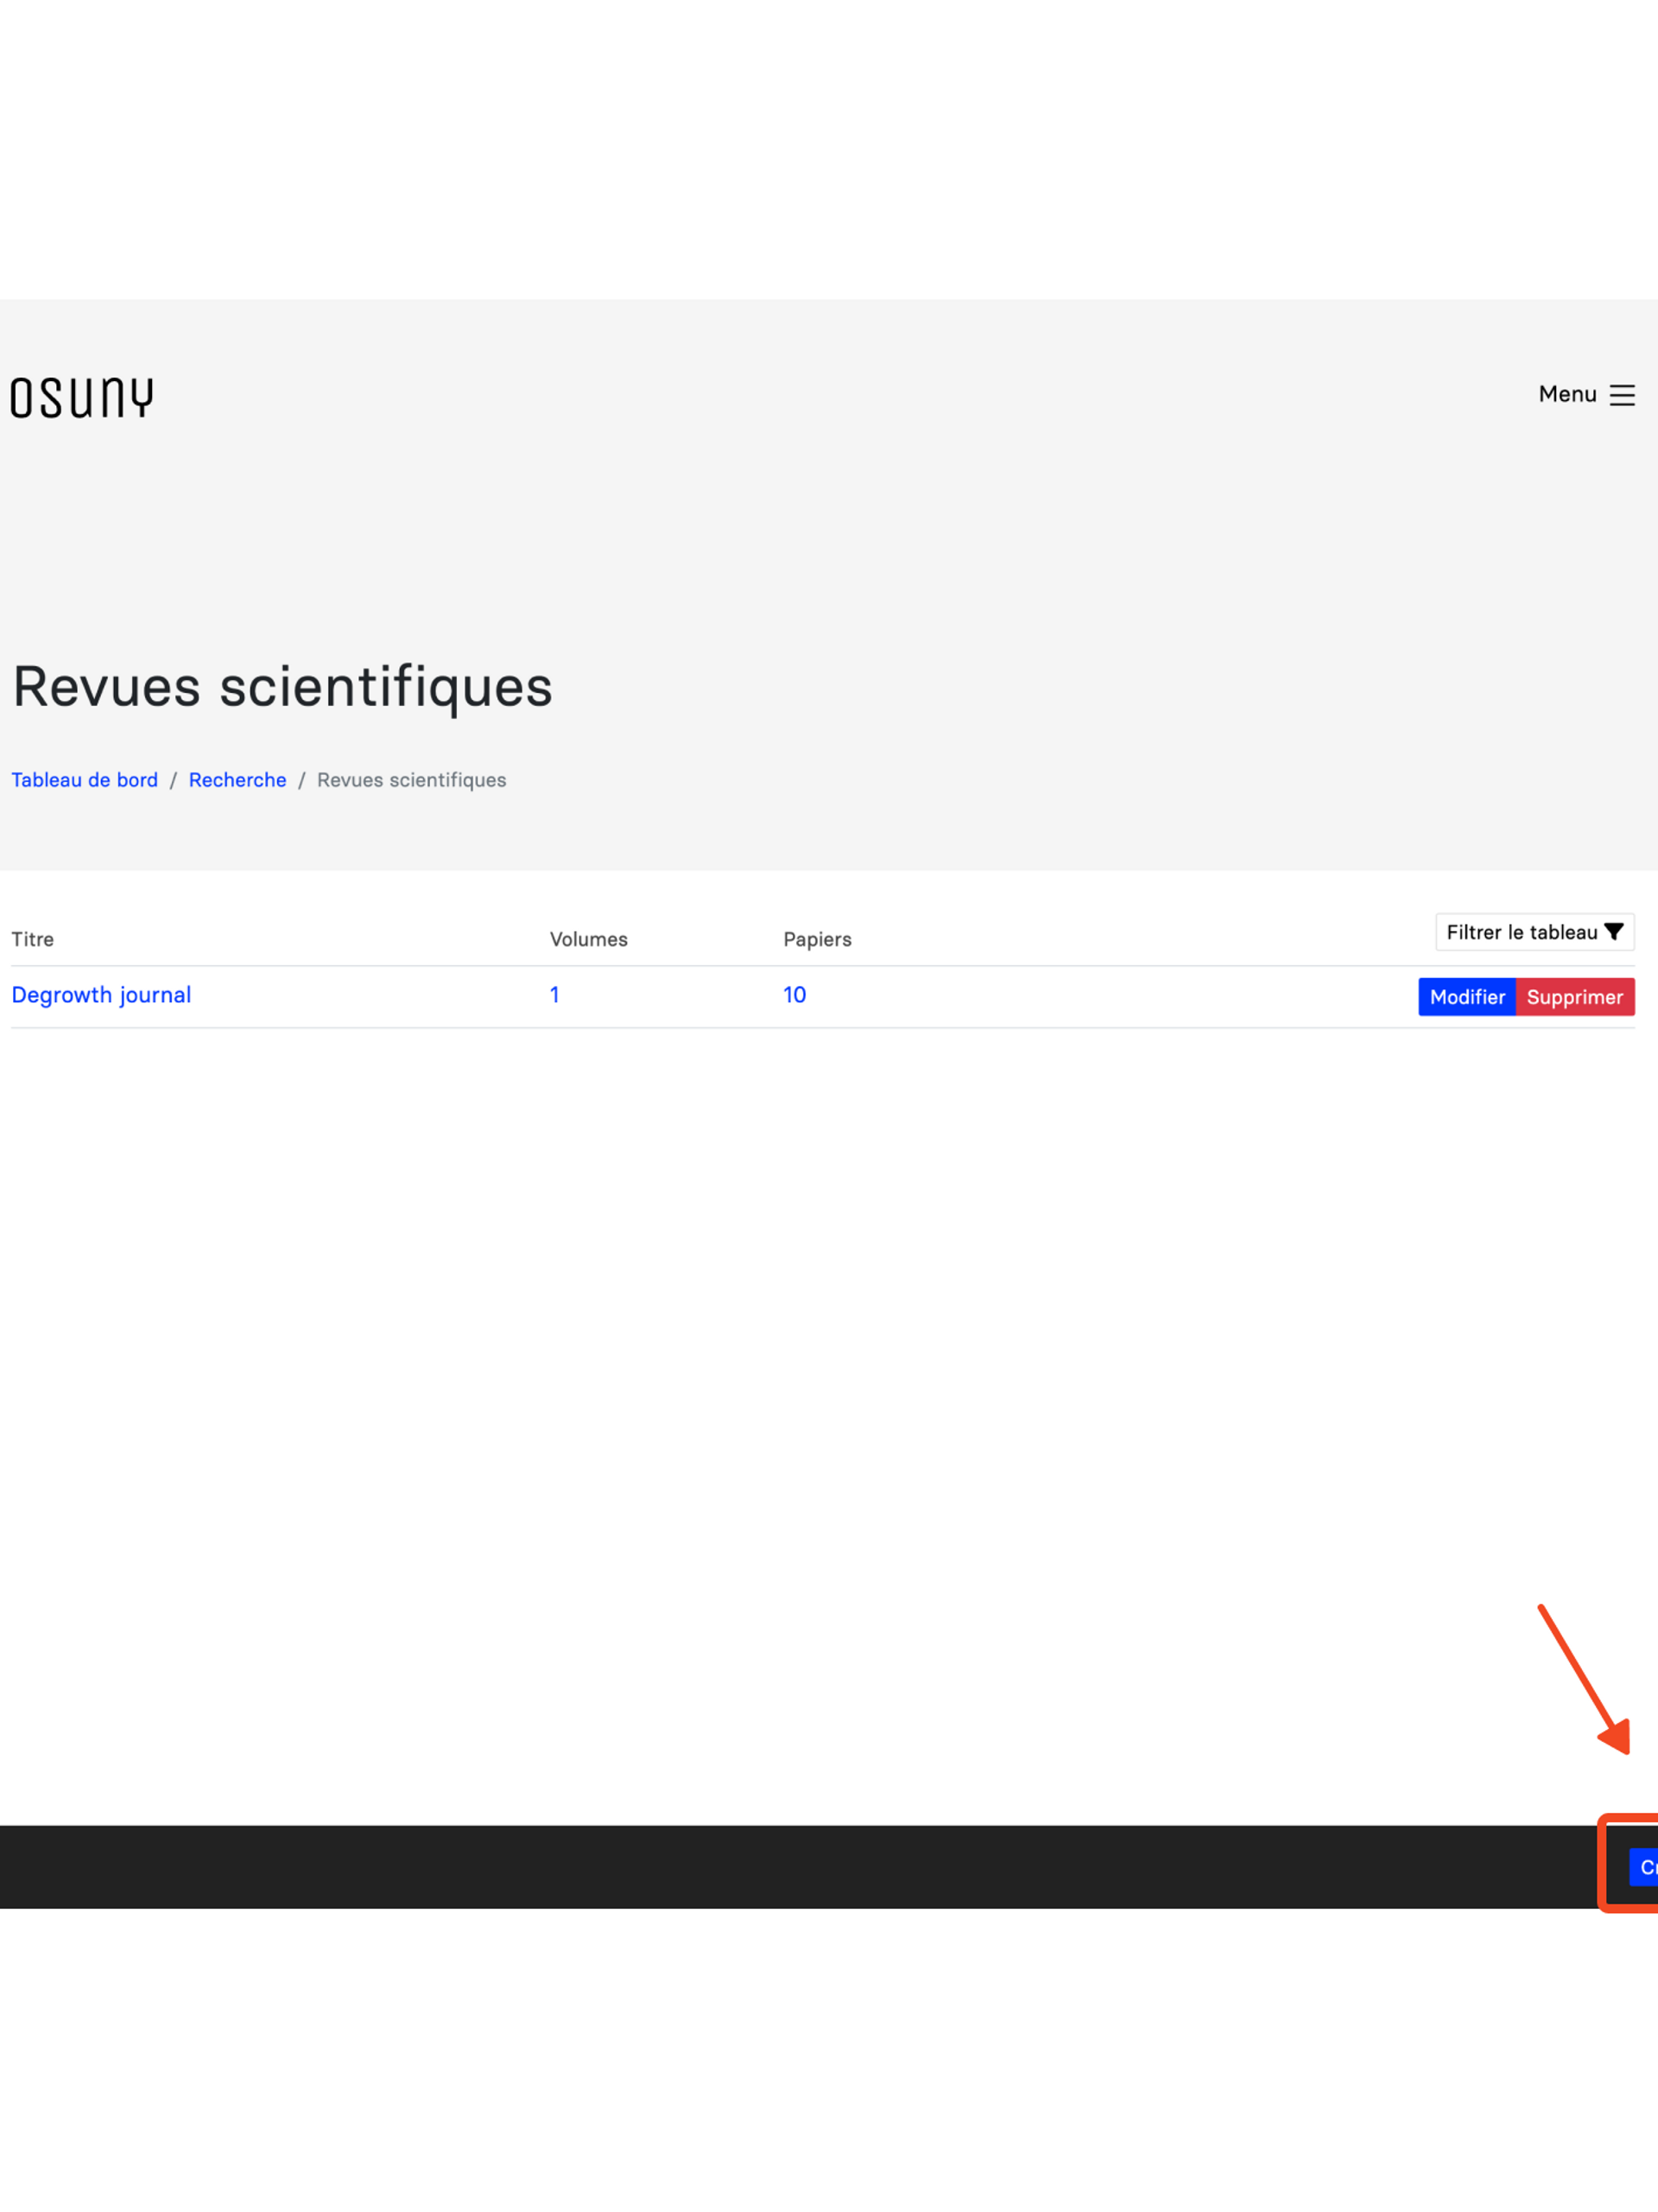Open papers count link showing 10
Viewport: 1658px width, 2212px height.
(794, 995)
